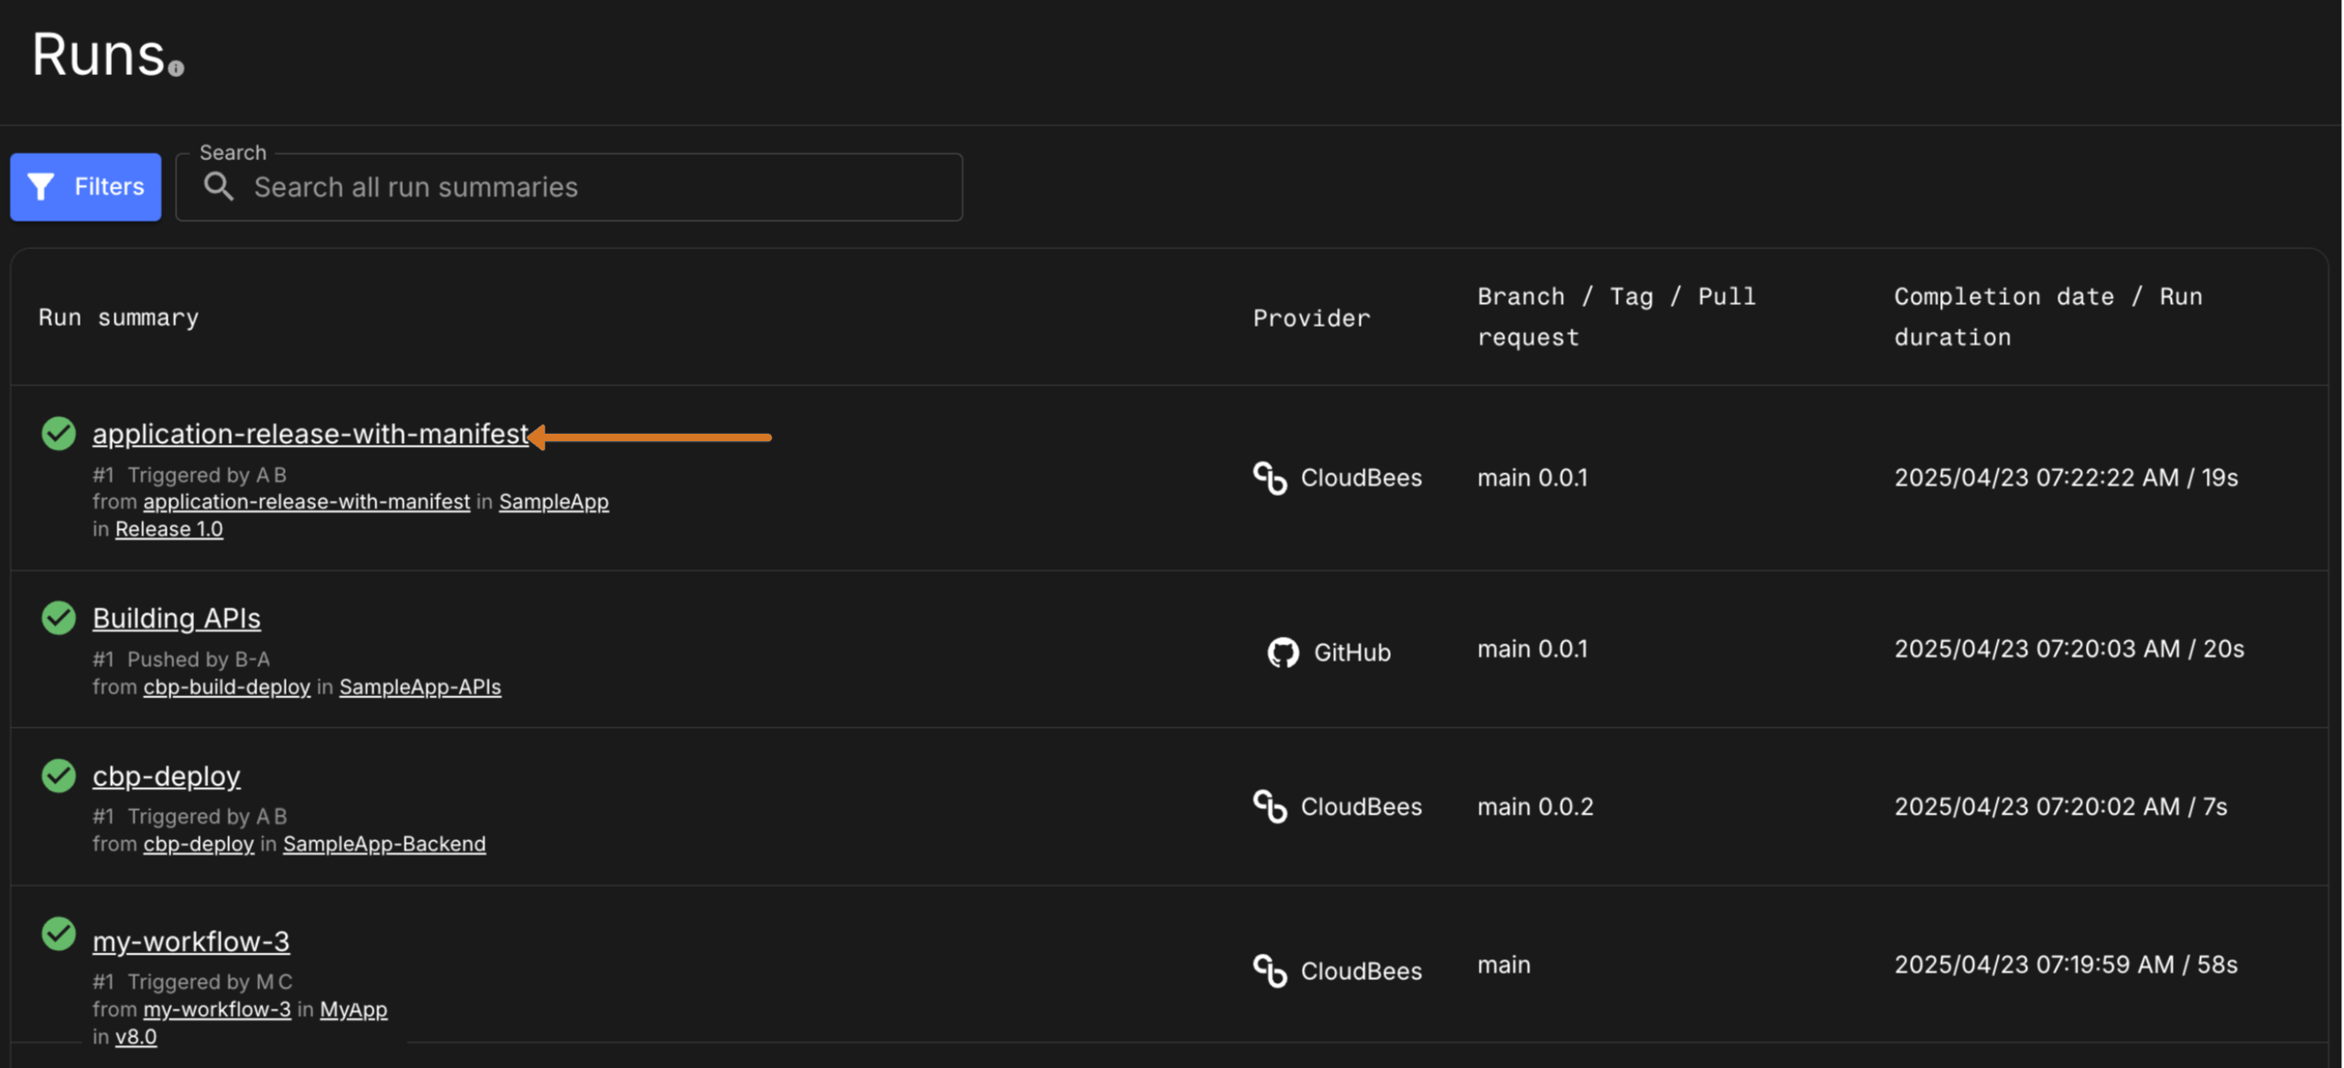Viewport: 2344px width, 1068px height.
Task: Open Release 1.0 link
Action: pos(168,529)
